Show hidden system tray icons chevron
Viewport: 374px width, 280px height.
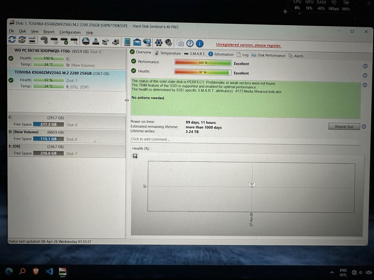(x=332, y=272)
